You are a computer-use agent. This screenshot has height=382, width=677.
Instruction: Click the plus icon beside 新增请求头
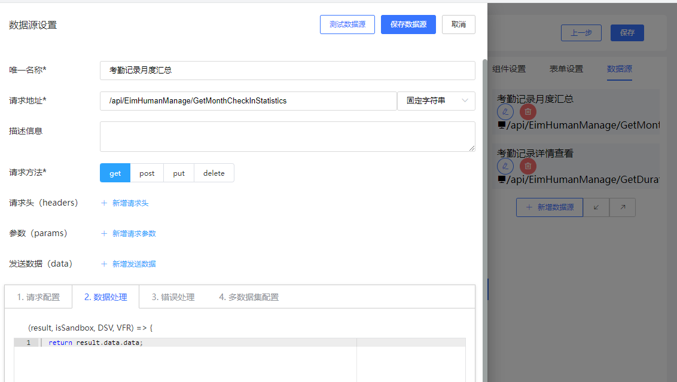[104, 203]
